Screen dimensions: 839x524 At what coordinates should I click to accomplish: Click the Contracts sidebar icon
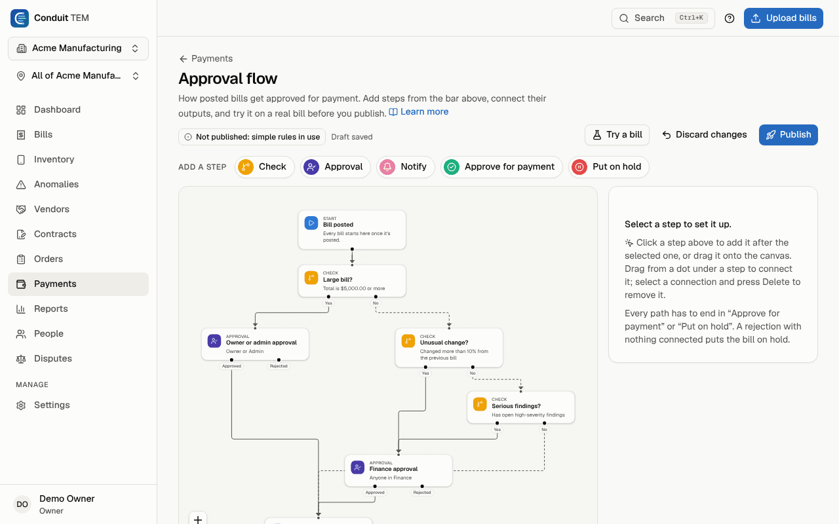click(x=21, y=234)
